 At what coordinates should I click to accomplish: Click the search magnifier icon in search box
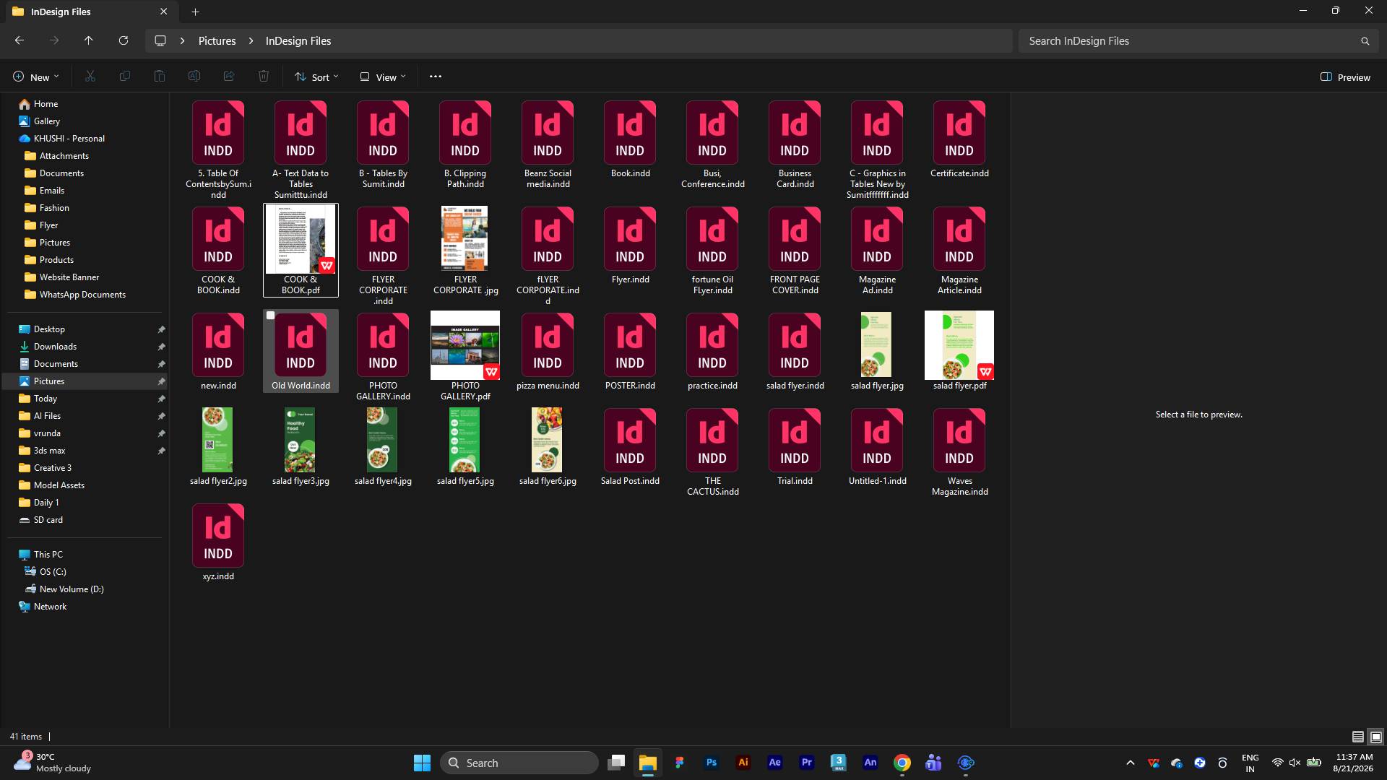[1365, 41]
